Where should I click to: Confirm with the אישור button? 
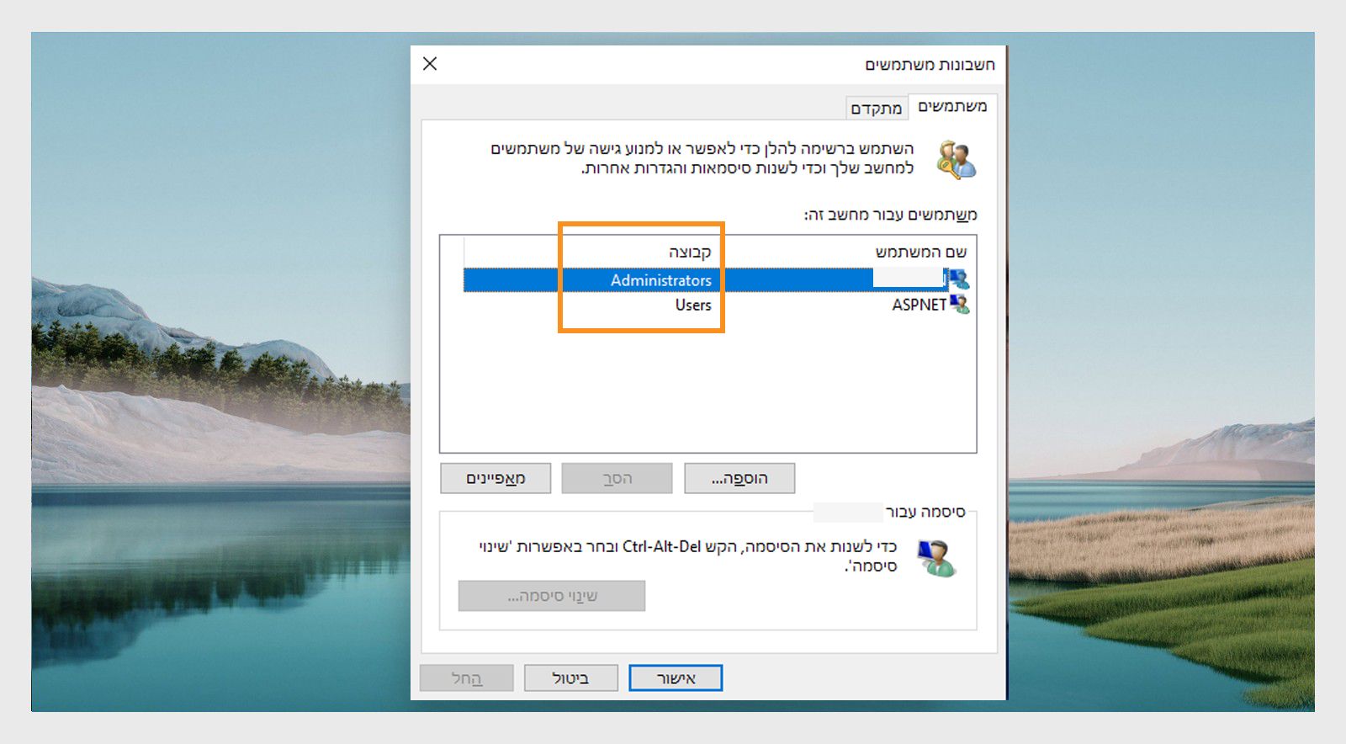click(x=676, y=678)
